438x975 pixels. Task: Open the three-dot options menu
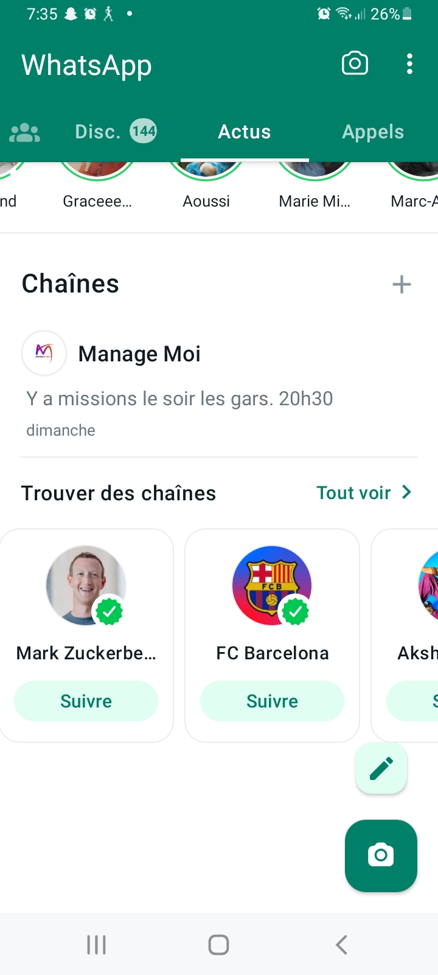click(409, 63)
